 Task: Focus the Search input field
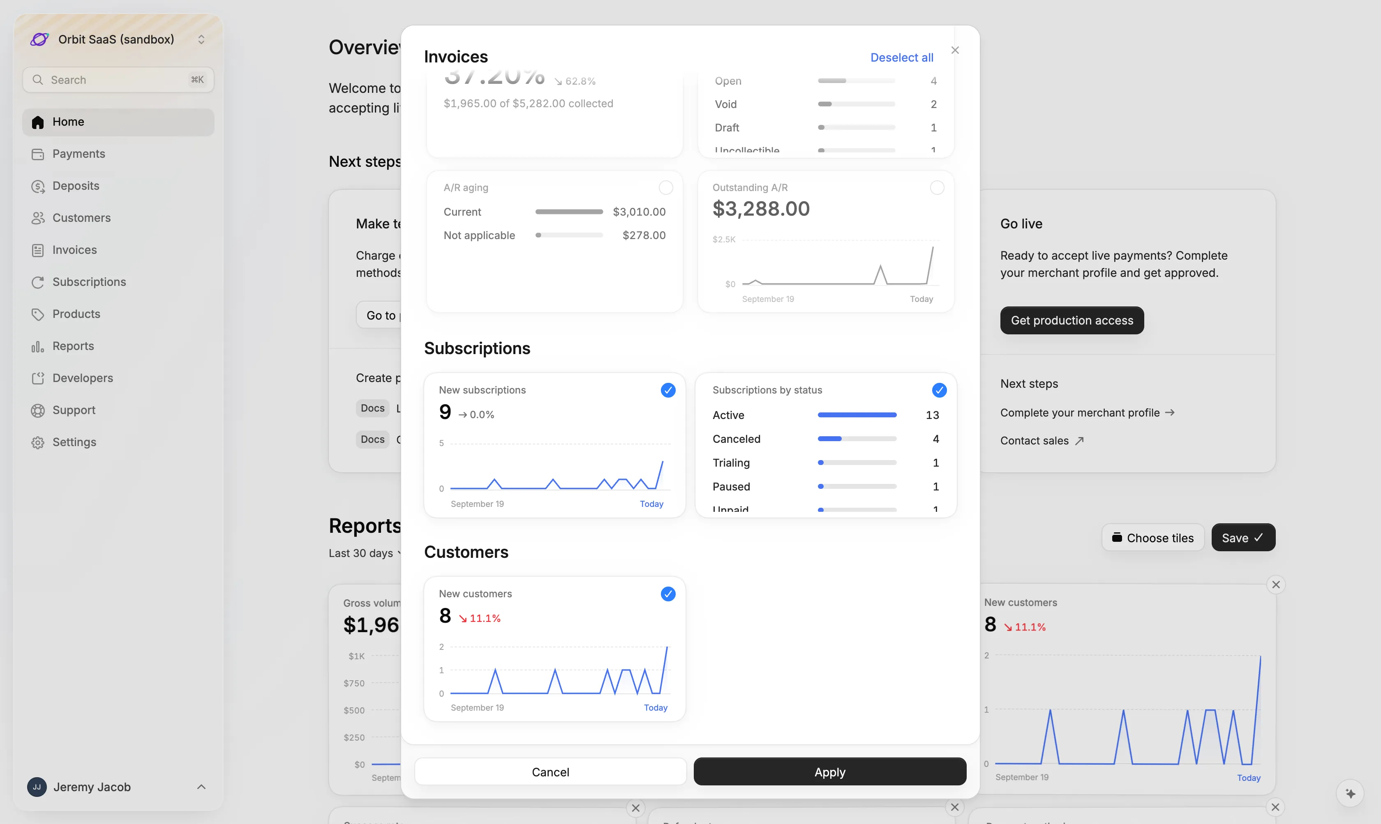click(x=118, y=80)
